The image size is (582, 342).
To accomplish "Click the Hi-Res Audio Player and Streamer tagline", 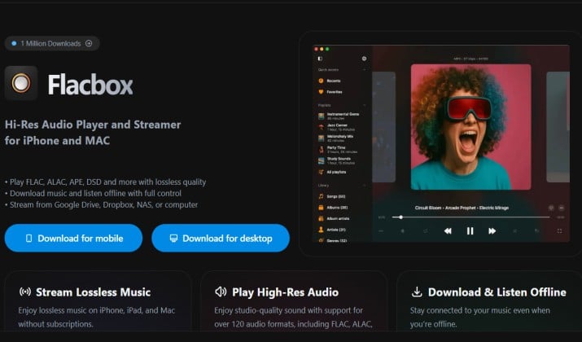I will [93, 132].
